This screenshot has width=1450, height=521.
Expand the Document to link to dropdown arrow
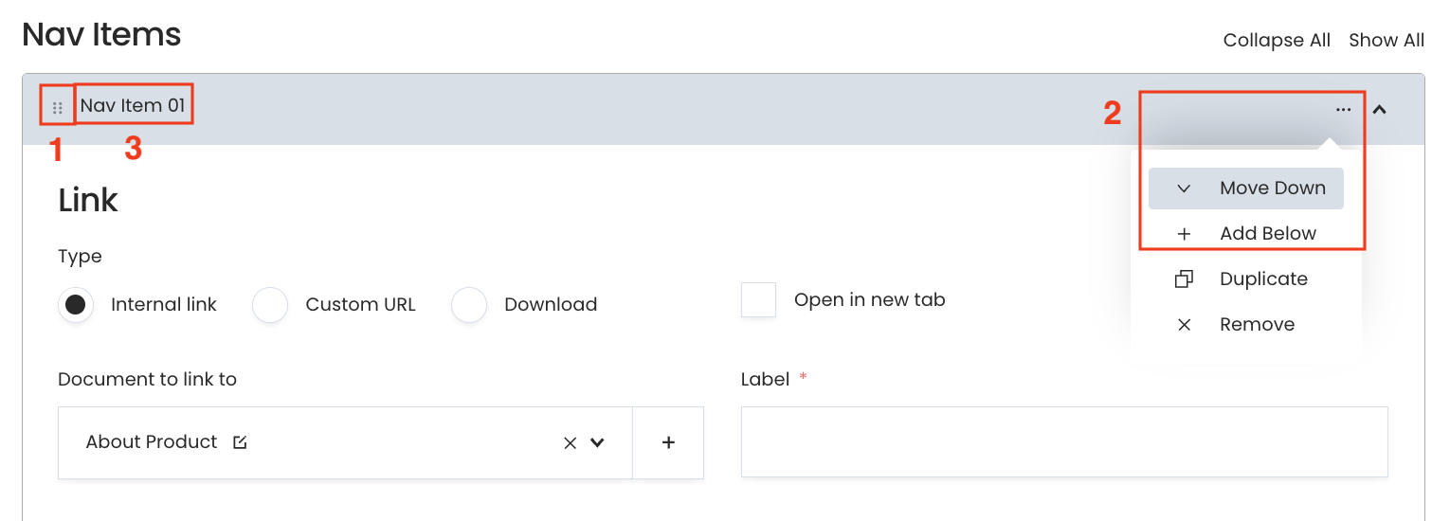597,442
